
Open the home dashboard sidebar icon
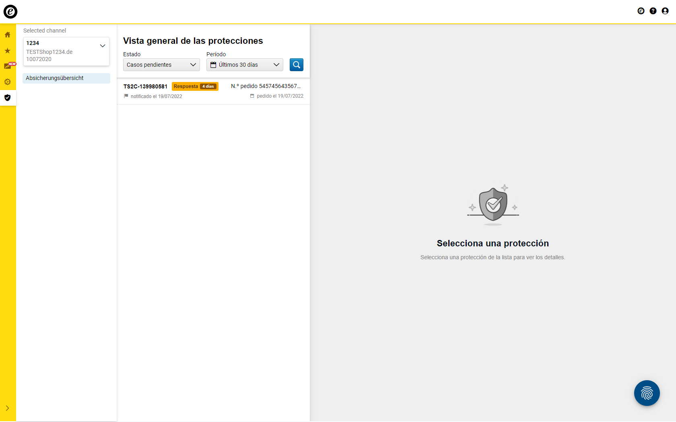coord(8,35)
